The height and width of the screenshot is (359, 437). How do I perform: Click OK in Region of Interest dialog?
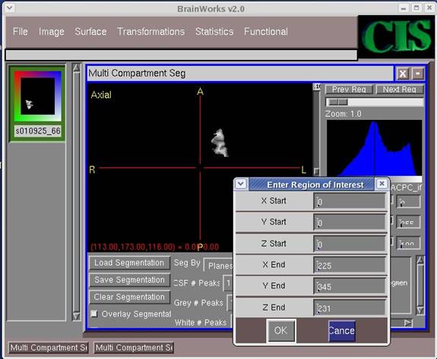click(280, 330)
